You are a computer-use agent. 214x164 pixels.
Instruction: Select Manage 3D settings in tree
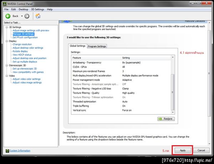[23, 34]
